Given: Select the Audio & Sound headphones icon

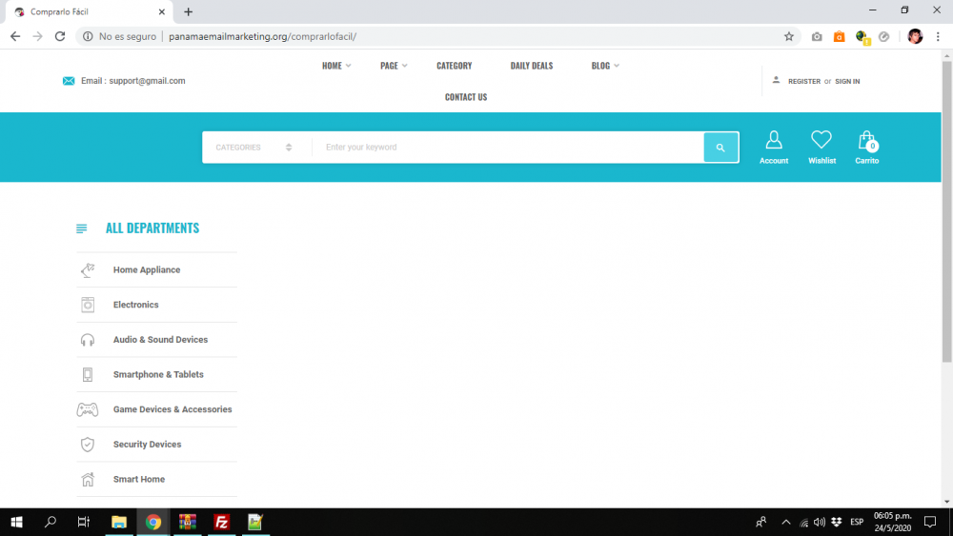Looking at the screenshot, I should click(88, 340).
